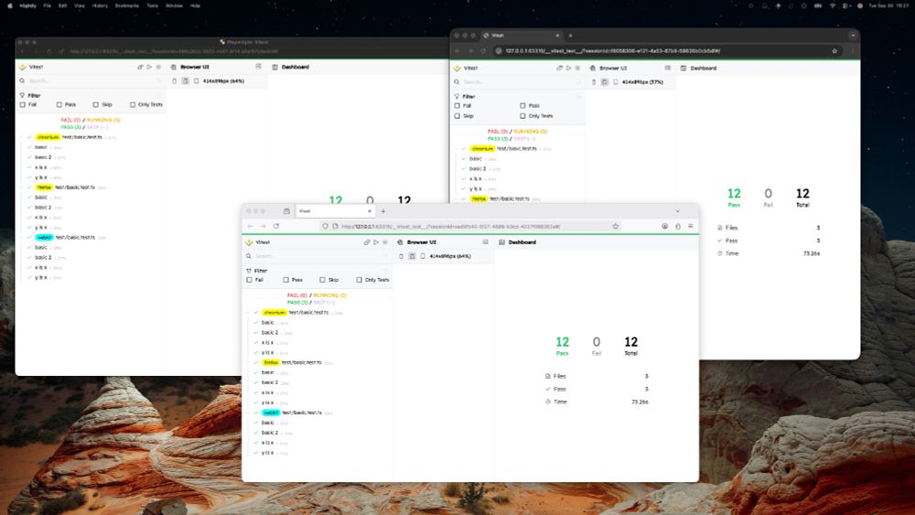Viewport: 915px width, 515px height.
Task: Check the Skip filter in the Chrome window
Action: pyautogui.click(x=457, y=116)
